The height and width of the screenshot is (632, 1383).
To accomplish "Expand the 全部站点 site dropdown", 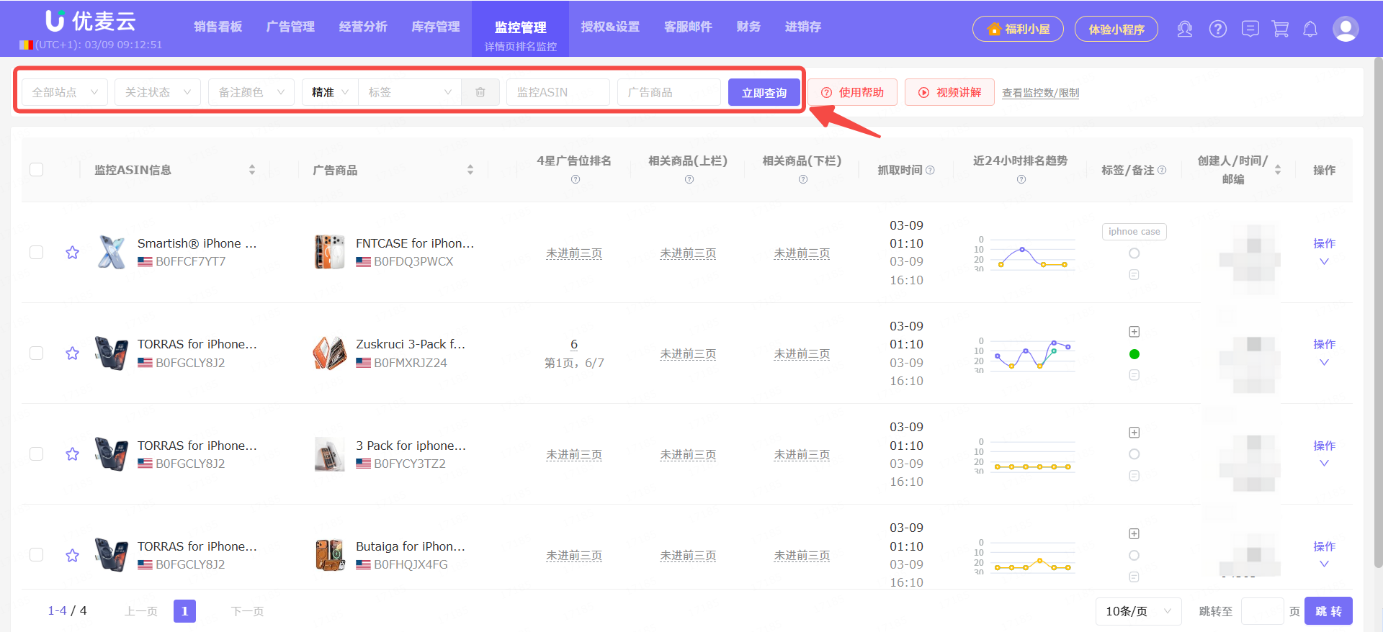I will (65, 92).
